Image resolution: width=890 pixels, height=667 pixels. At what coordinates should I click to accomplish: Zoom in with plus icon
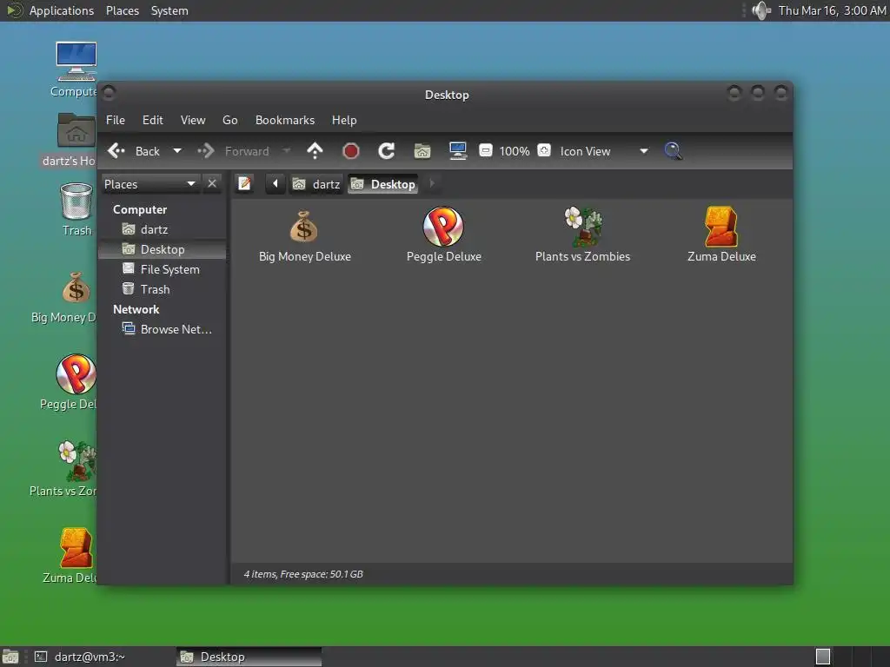[544, 151]
